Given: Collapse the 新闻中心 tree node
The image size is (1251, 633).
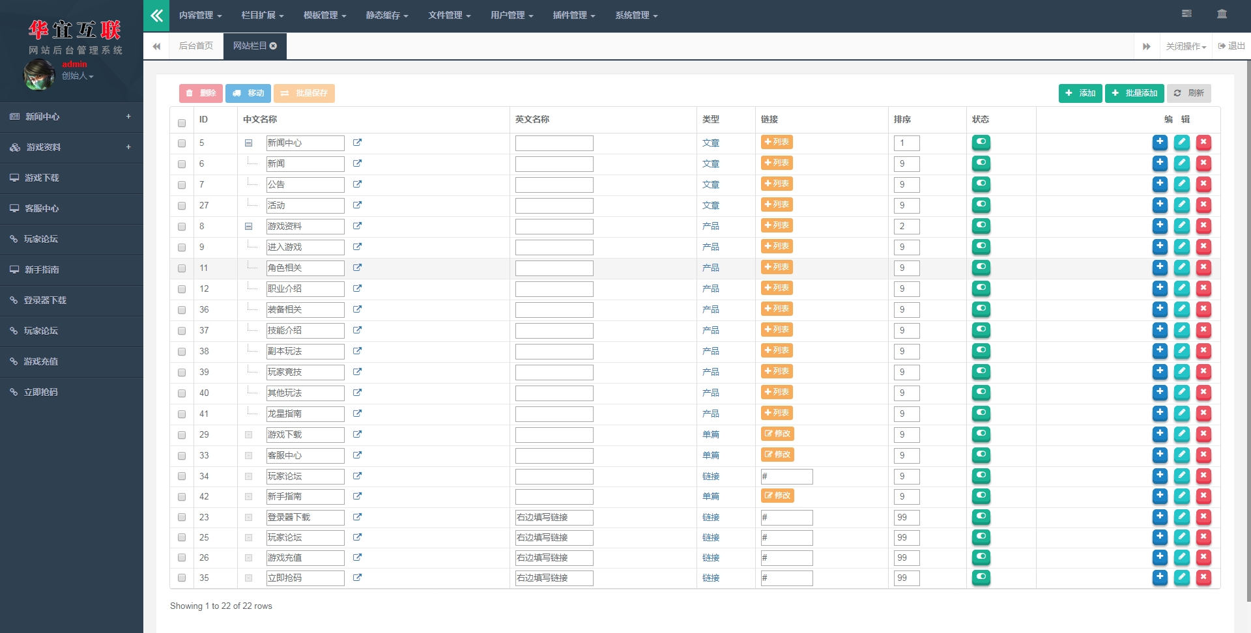Looking at the screenshot, I should click(x=248, y=143).
